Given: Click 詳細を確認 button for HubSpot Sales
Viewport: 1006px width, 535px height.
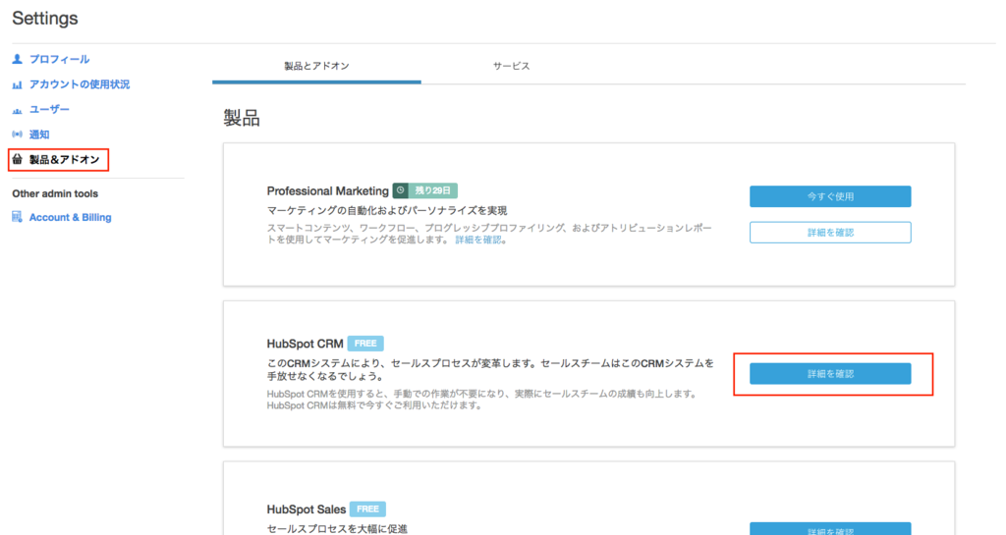Looking at the screenshot, I should point(830,528).
